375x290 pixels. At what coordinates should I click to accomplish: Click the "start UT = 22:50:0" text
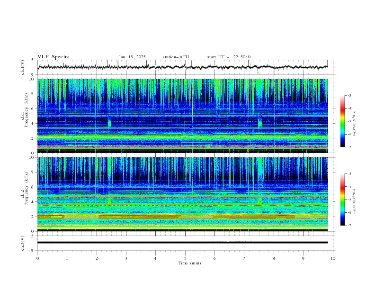click(229, 57)
